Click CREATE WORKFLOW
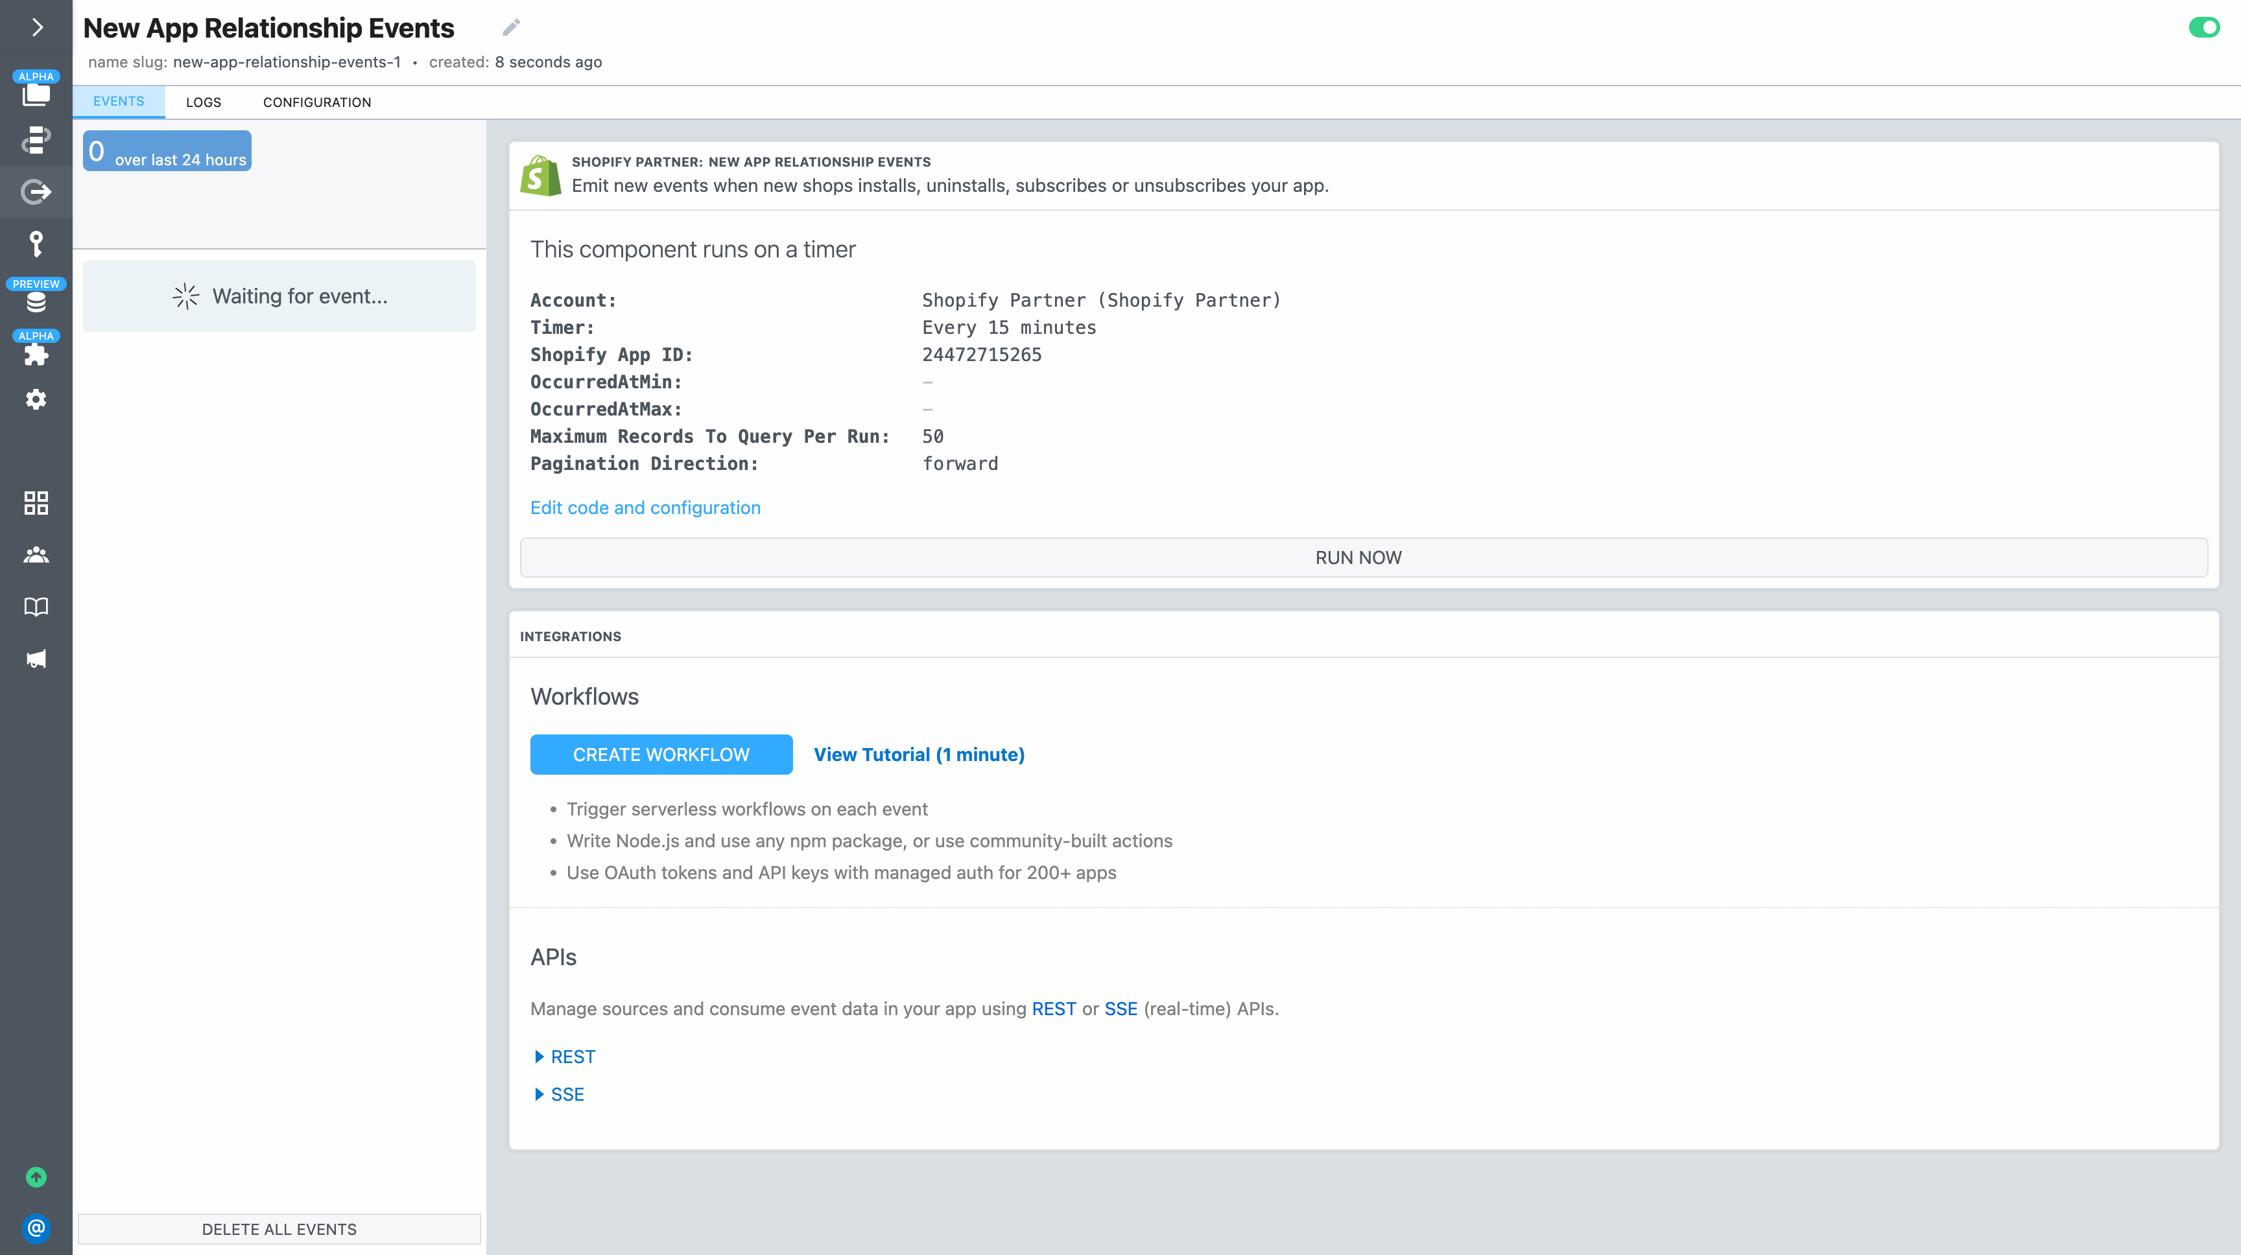2241x1255 pixels. coord(661,754)
